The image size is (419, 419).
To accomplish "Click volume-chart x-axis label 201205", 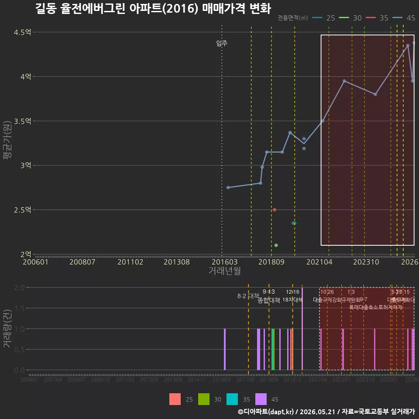I will (x=149, y=379).
